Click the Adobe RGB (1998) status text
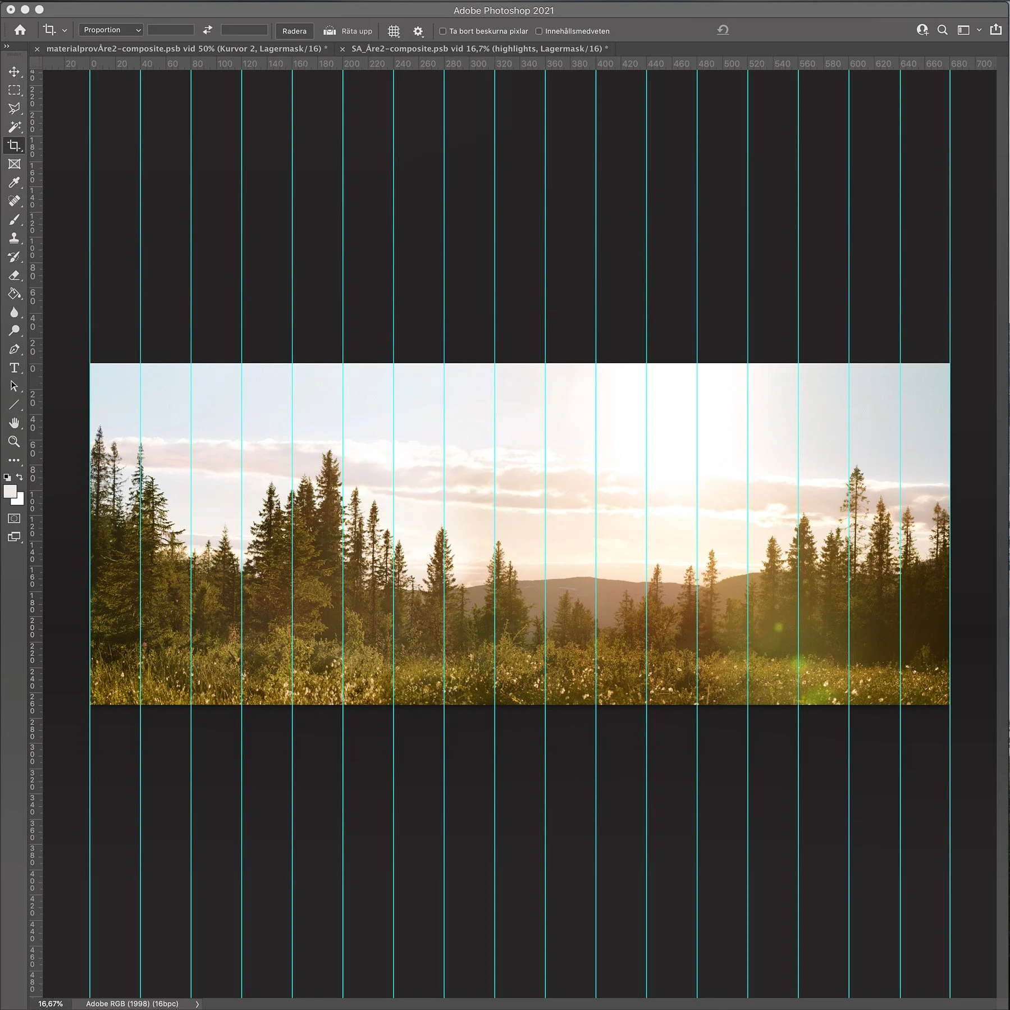Image resolution: width=1010 pixels, height=1010 pixels. click(x=132, y=1004)
